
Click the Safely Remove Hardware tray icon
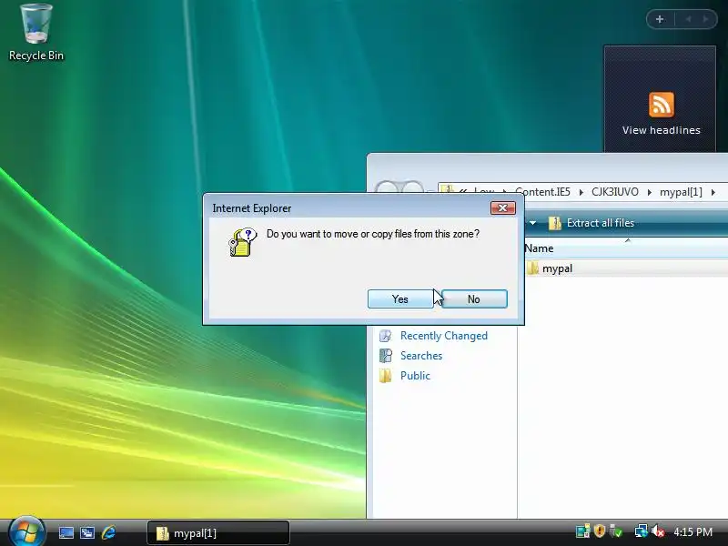click(616, 531)
